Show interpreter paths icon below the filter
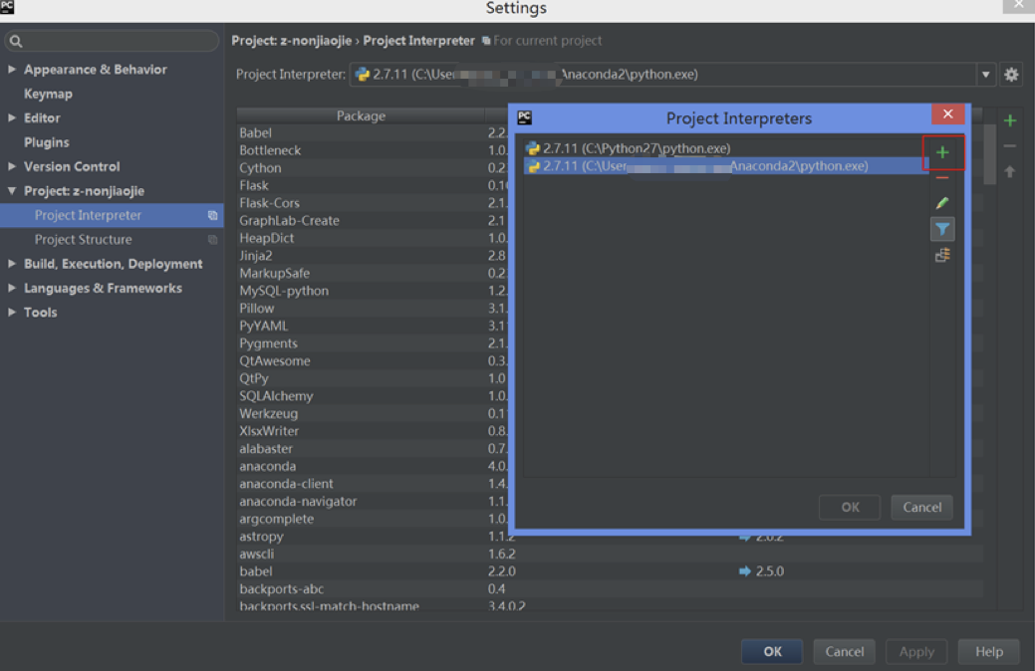 (942, 255)
